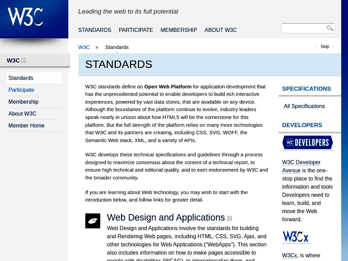Open the W3C sidebar menu icon
348x261 pixels.
(23, 60)
